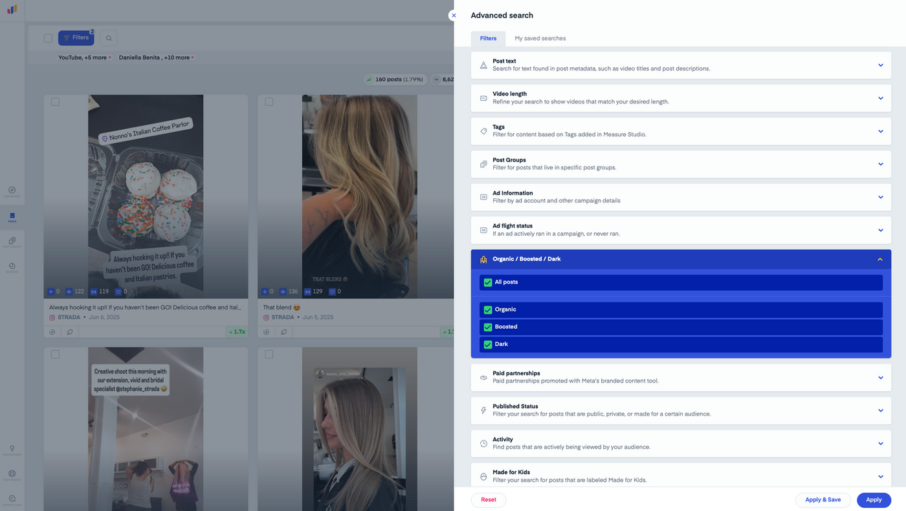The image size is (906, 511).
Task: Click the Organic / Boosted / Dark rocket icon
Action: [483, 259]
